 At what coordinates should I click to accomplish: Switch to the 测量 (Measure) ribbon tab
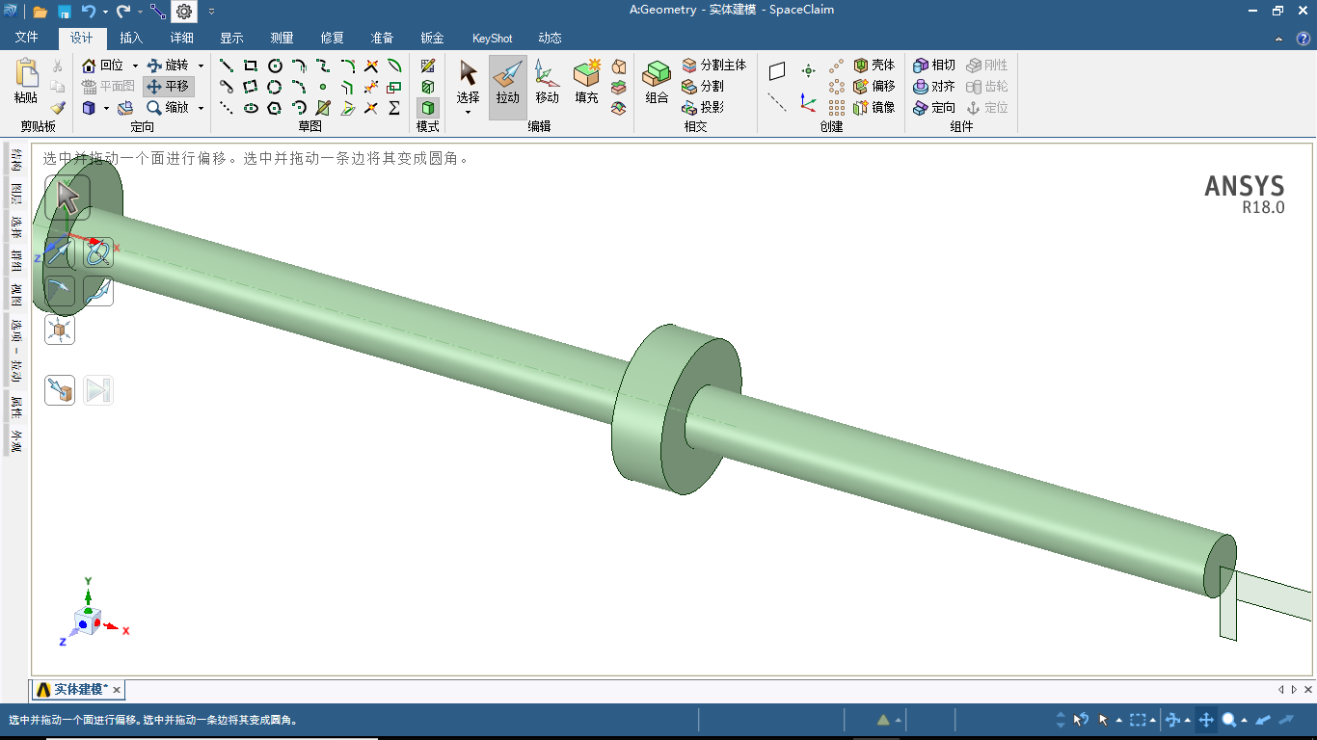click(282, 39)
